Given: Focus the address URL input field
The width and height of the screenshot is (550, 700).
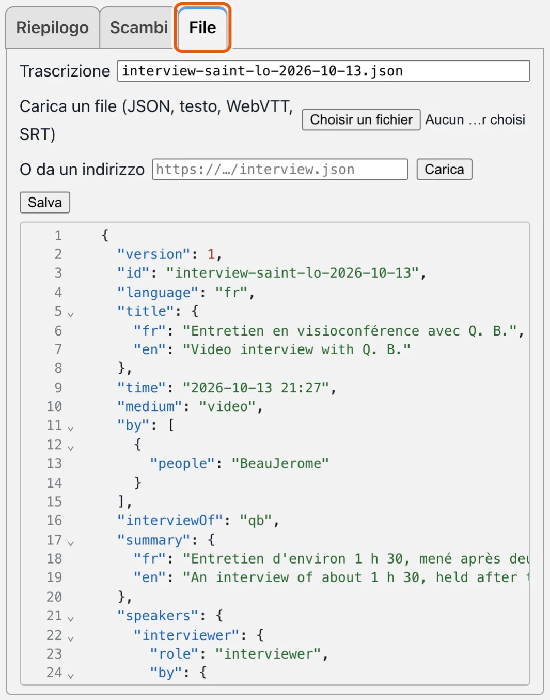Looking at the screenshot, I should 280,169.
